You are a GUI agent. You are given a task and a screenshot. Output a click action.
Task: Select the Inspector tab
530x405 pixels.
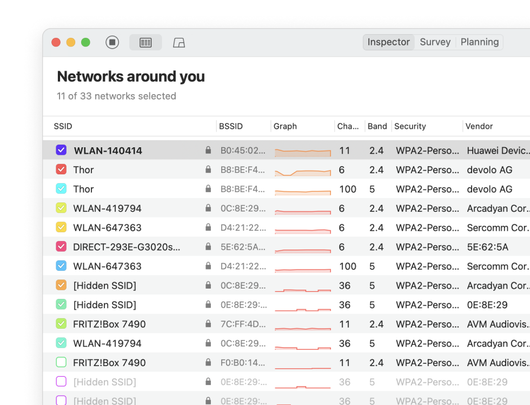click(388, 42)
